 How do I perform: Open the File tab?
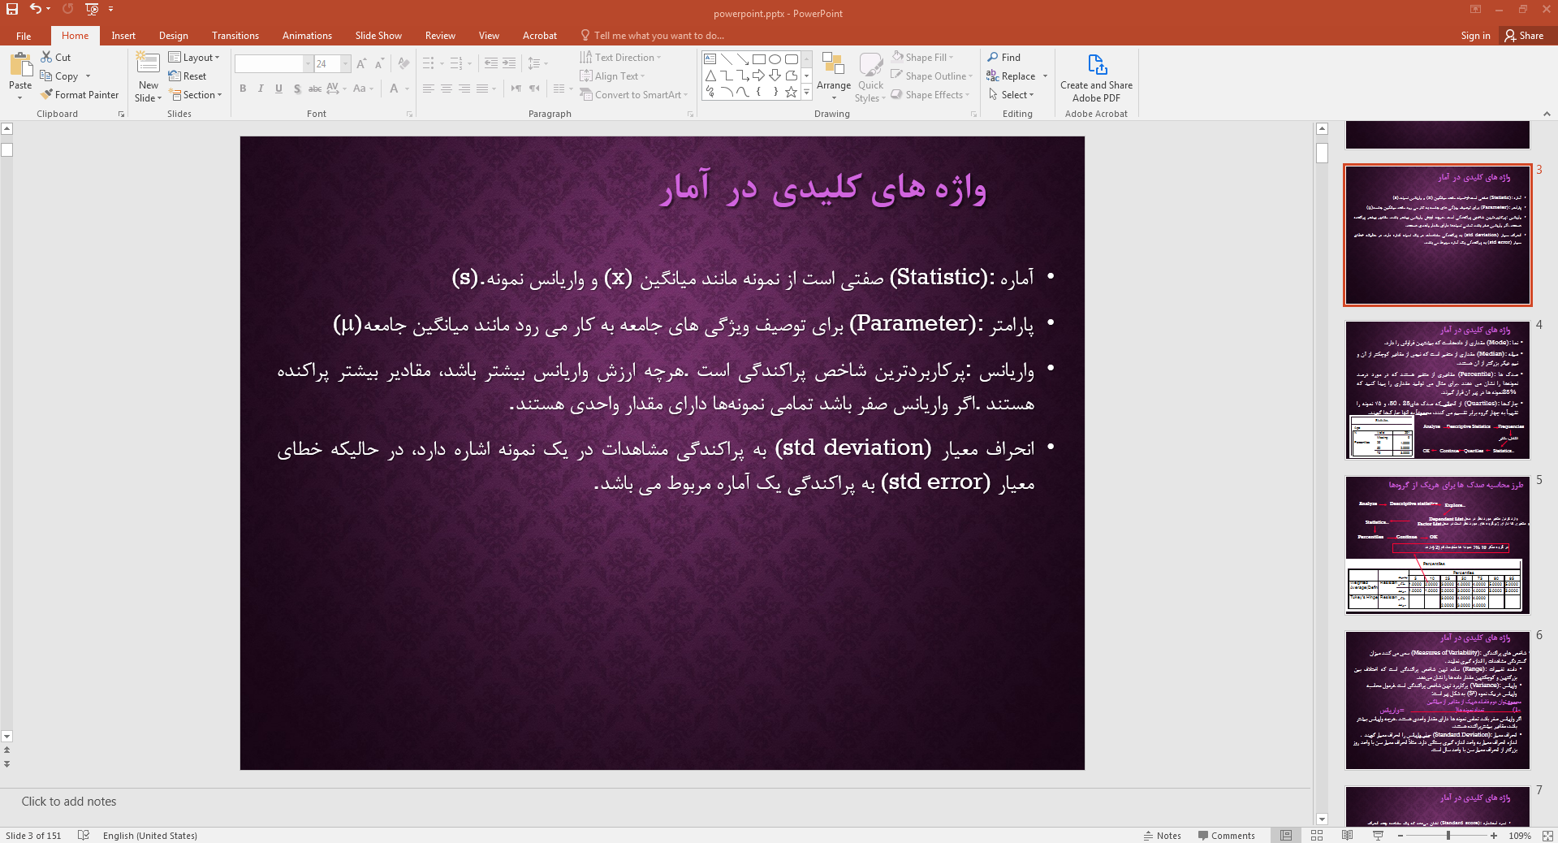[x=24, y=36]
